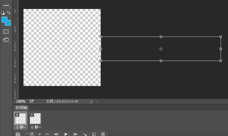Convert to video timeline icon
The width and height of the screenshot is (228, 136).
(x=18, y=134)
